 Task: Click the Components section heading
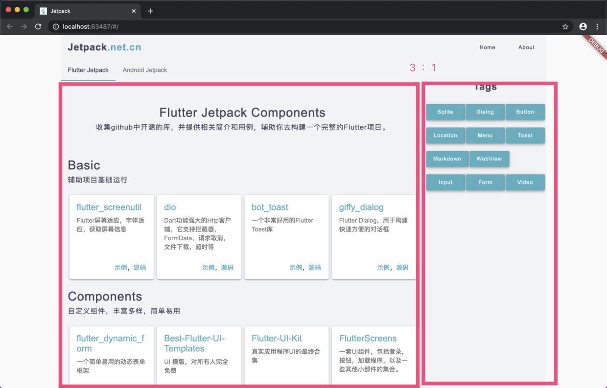click(105, 297)
